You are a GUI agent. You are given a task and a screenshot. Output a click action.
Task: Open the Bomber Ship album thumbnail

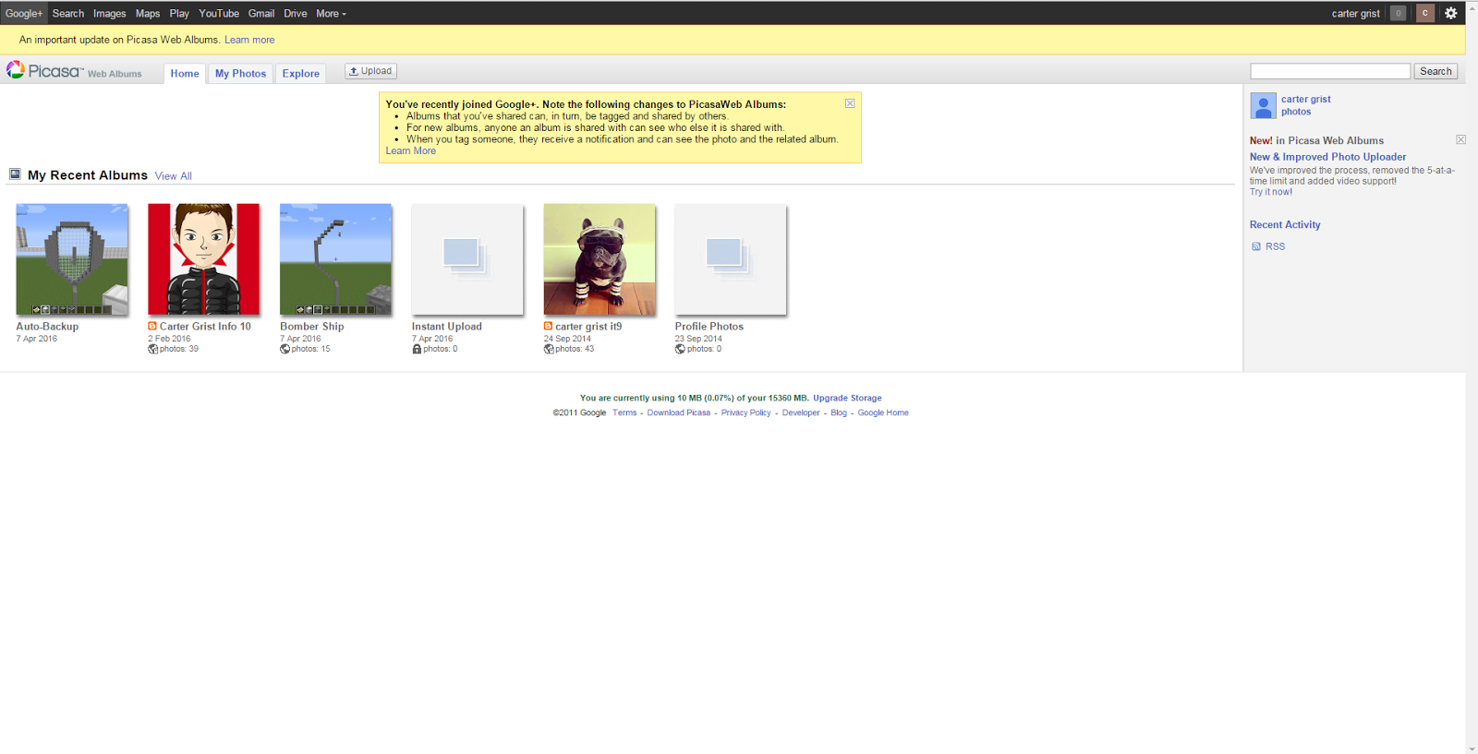335,259
